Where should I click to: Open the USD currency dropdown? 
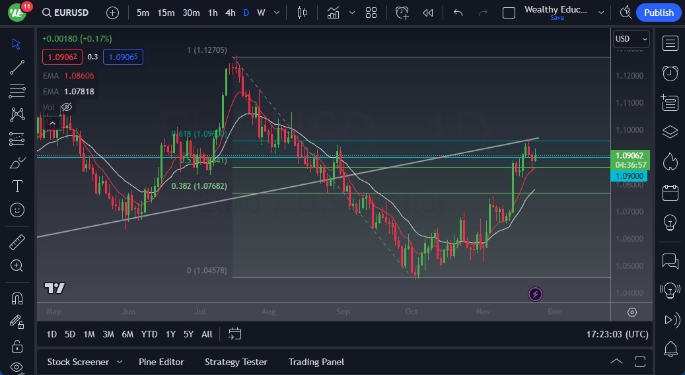(x=631, y=39)
